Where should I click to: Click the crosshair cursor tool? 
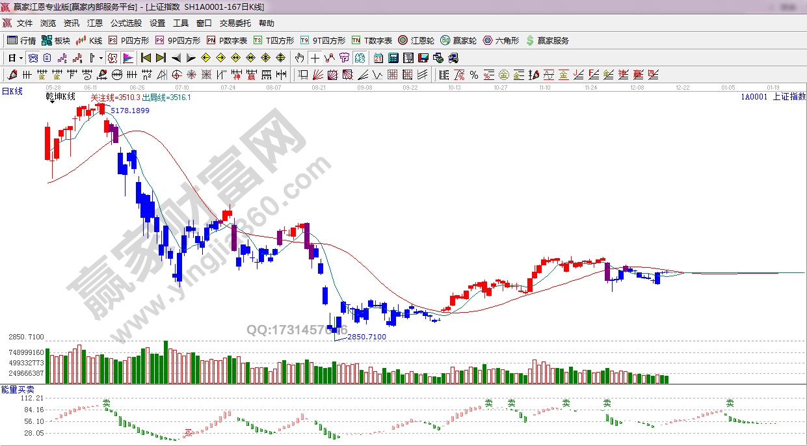click(314, 57)
